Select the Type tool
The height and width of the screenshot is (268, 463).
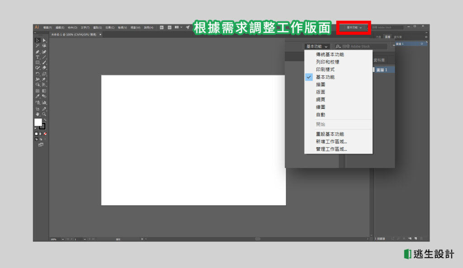pos(37,56)
